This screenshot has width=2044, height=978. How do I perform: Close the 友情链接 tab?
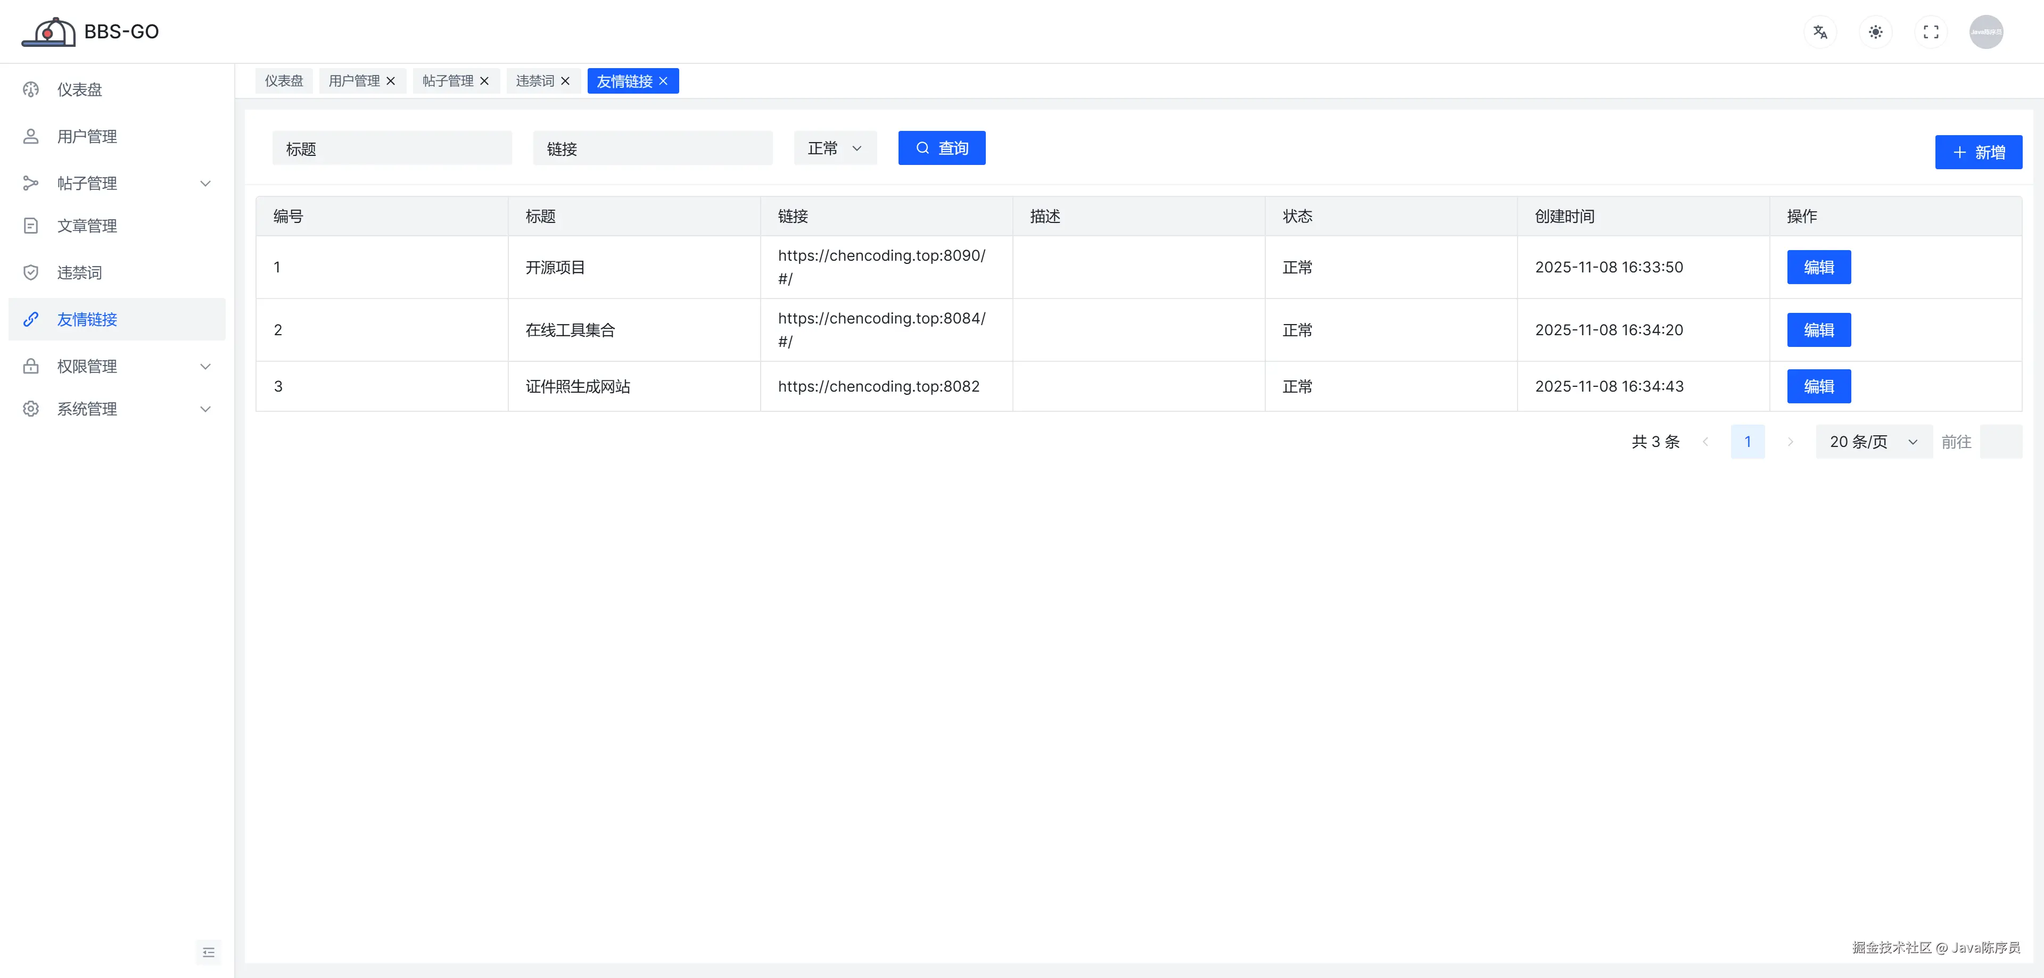(663, 81)
